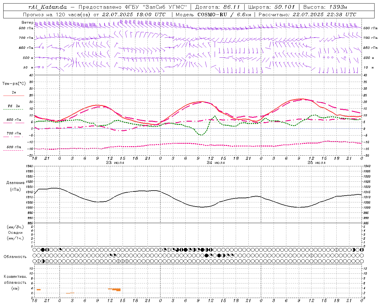
Task: Click the station name rAl_Katanda in header
Action: (x=48, y=7)
